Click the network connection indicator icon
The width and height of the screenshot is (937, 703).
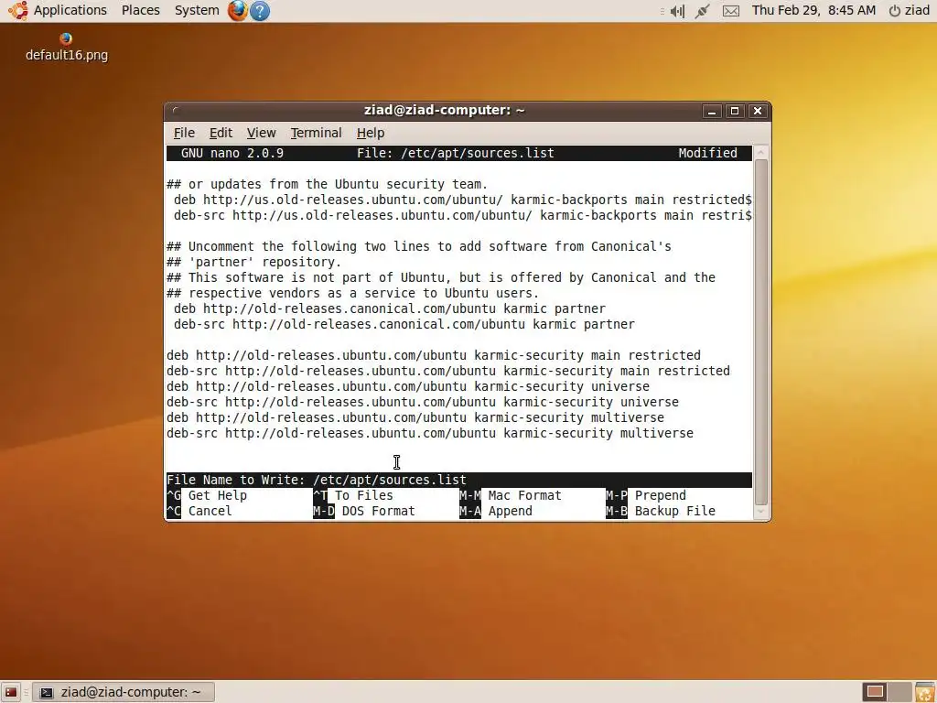pyautogui.click(x=702, y=11)
